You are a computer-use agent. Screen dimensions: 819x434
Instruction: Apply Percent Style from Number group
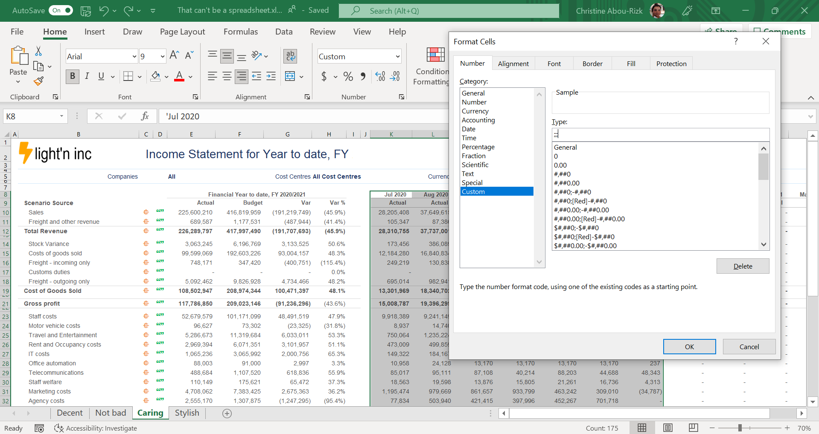pos(348,77)
